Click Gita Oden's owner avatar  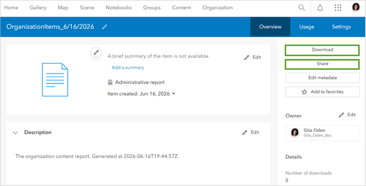(x=294, y=133)
